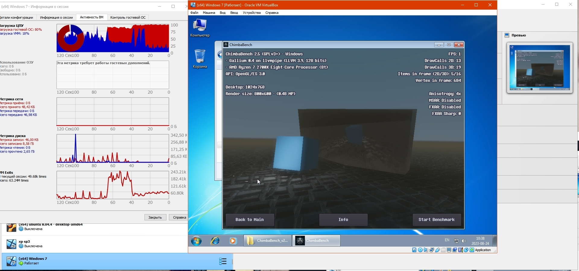579x271 pixels.
Task: Click Закрыть button in session info
Action: click(x=155, y=217)
